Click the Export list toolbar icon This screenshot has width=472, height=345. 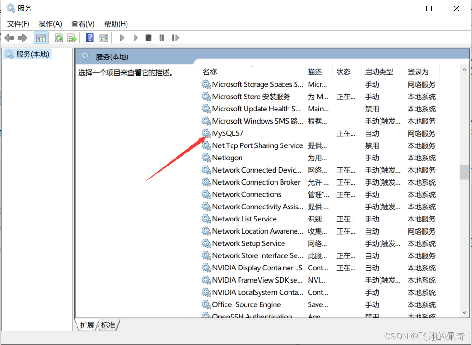pos(72,38)
